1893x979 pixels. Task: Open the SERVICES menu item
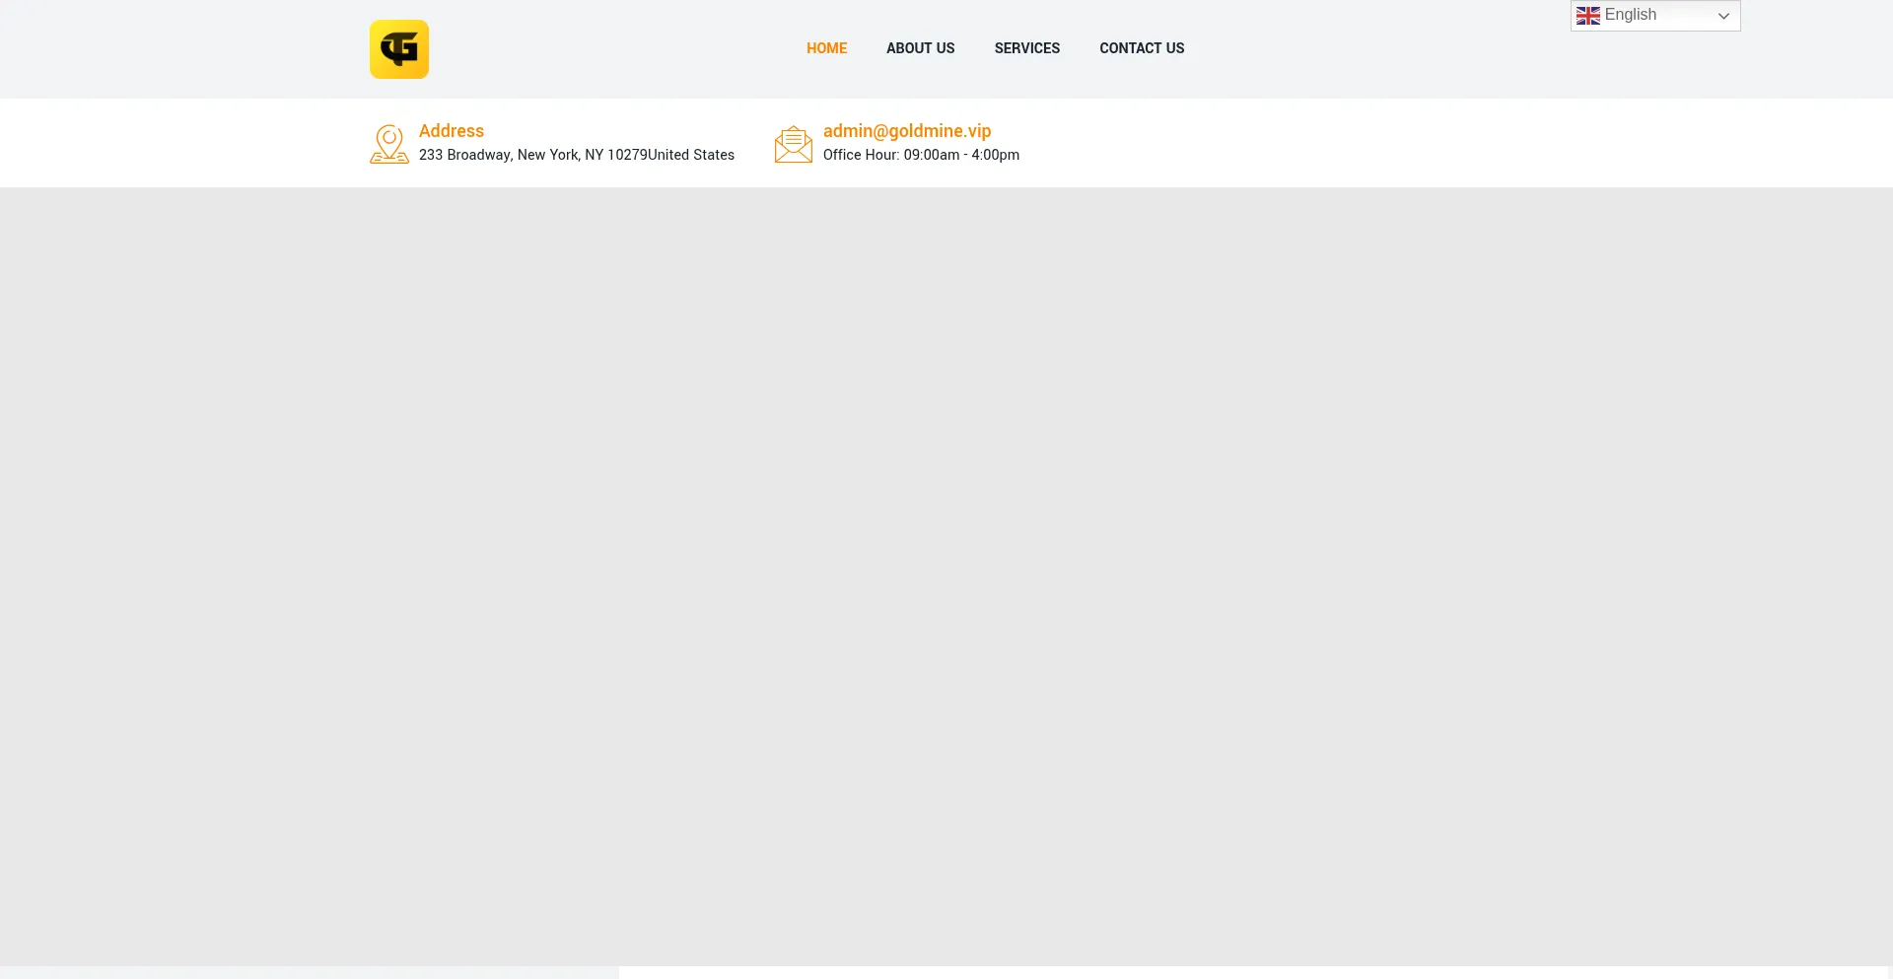(1026, 48)
